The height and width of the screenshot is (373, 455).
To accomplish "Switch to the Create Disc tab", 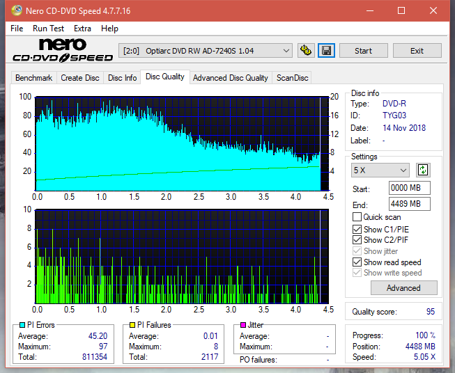I will (80, 78).
